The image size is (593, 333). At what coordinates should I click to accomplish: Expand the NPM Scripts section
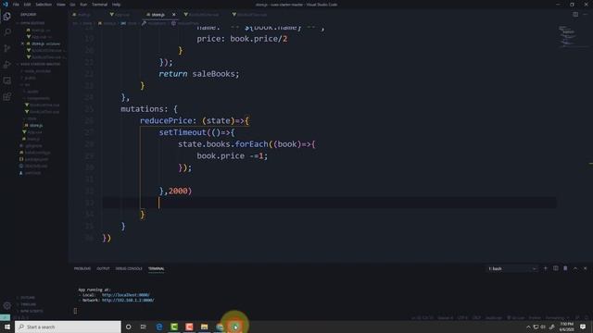(32, 311)
